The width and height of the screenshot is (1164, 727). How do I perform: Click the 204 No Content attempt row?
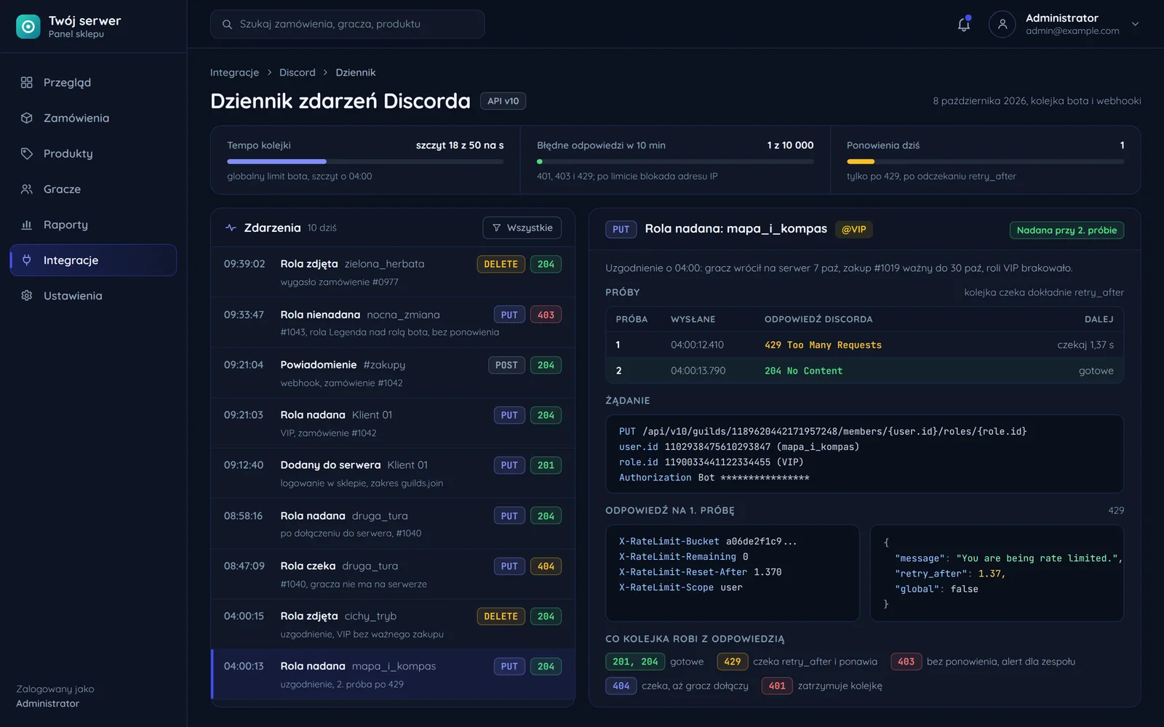pyautogui.click(x=864, y=371)
